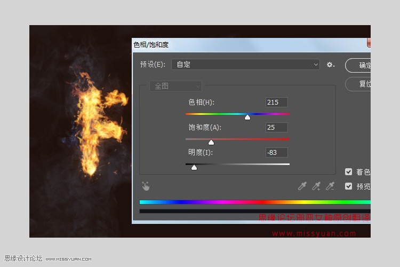This screenshot has width=400, height=267.
Task: Click the saturation field showing 25
Action: pos(276,127)
